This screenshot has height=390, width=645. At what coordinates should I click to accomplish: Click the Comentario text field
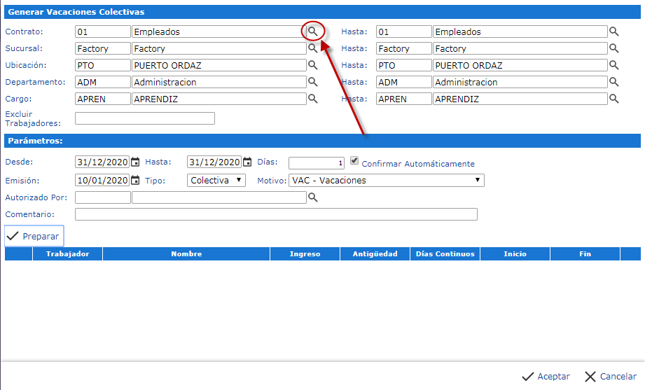[x=276, y=214]
